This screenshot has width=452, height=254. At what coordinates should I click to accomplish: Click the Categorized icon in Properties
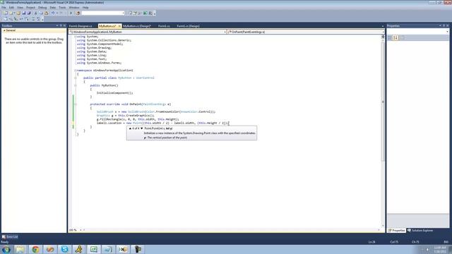390,37
